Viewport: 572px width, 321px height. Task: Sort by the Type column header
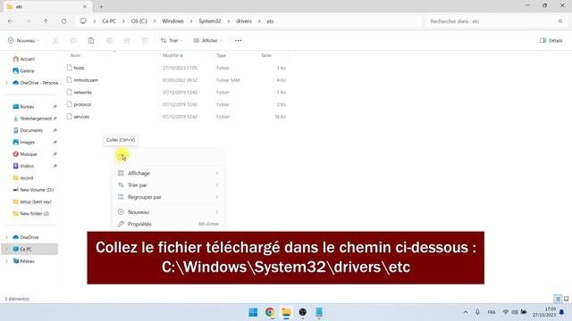(221, 55)
